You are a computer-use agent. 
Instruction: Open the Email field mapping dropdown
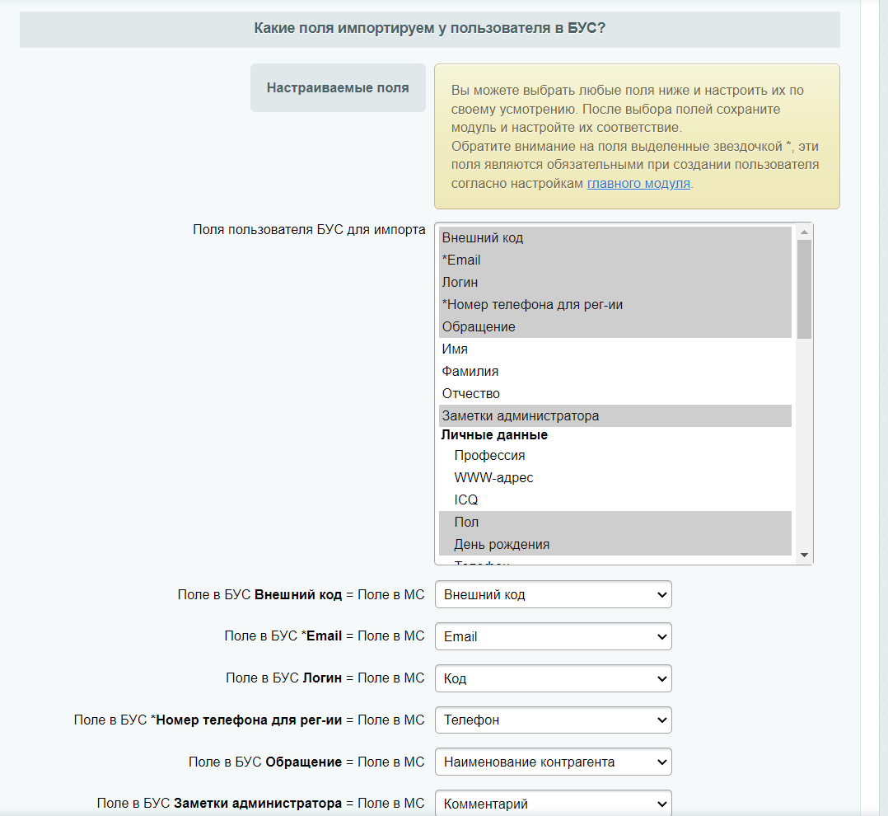(x=554, y=636)
